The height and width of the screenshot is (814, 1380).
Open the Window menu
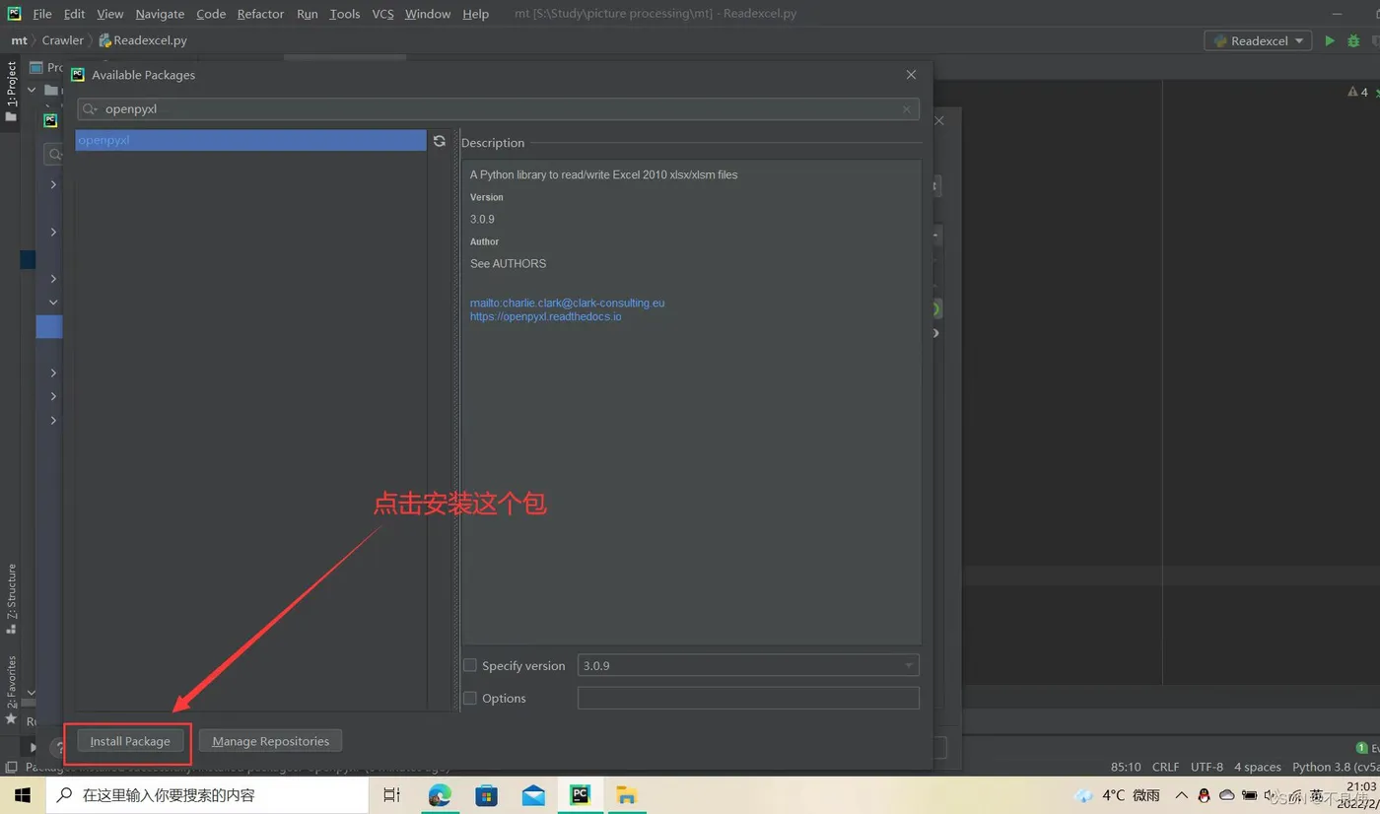click(428, 14)
